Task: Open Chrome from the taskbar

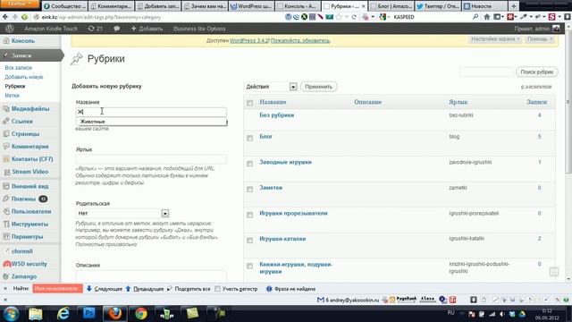Action: 141,314
